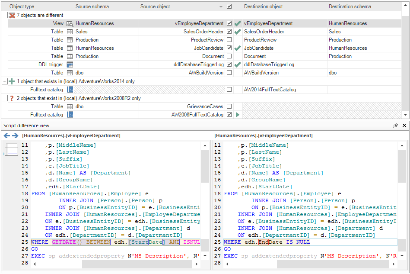The height and width of the screenshot is (274, 410).
Task: Click the table icon in Document row
Action: (70, 56)
